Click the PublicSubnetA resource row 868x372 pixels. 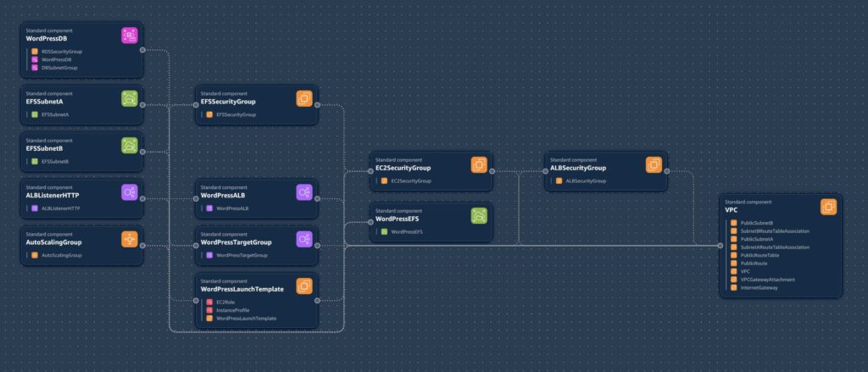[x=752, y=239]
